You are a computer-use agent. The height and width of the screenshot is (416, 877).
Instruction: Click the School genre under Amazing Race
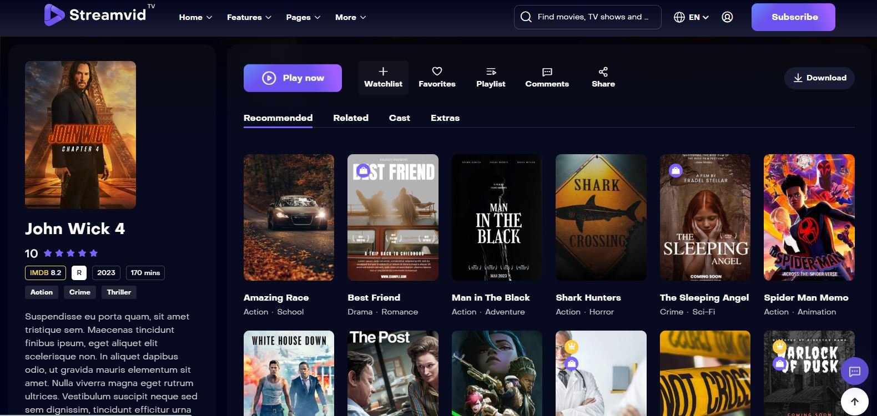(290, 312)
